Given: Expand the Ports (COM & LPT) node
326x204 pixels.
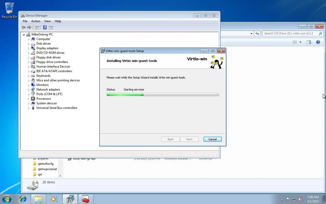Looking at the screenshot, I should [x=29, y=94].
